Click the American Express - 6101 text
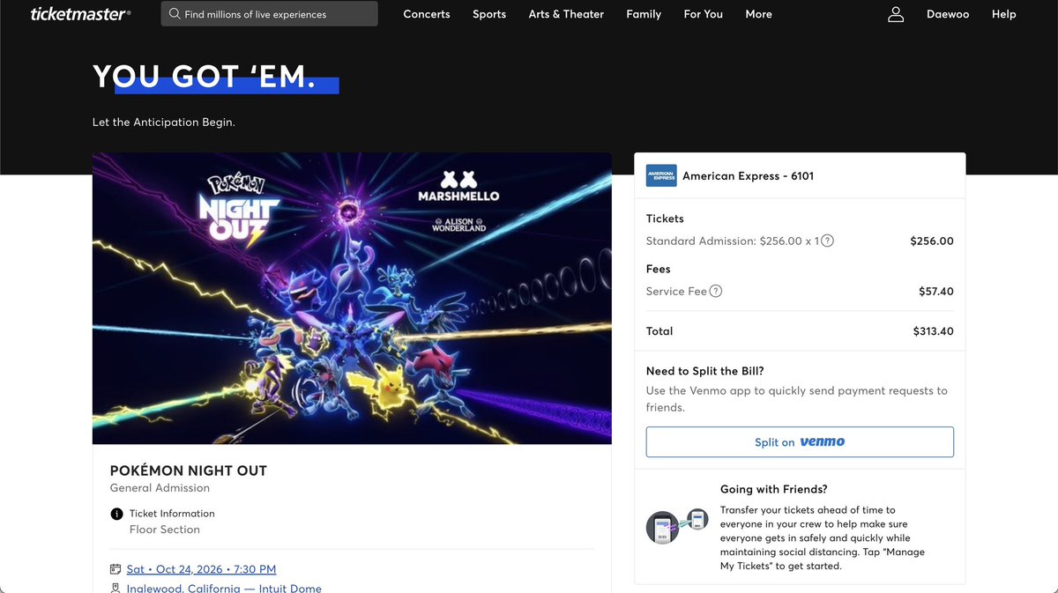The image size is (1058, 593). 749,176
